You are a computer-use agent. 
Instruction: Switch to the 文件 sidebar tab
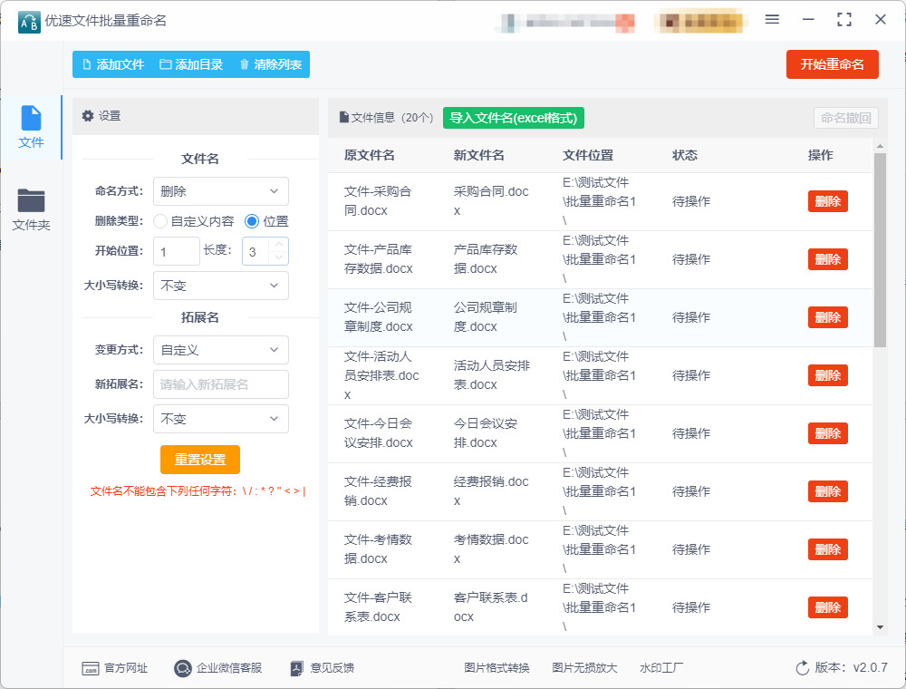(x=31, y=127)
